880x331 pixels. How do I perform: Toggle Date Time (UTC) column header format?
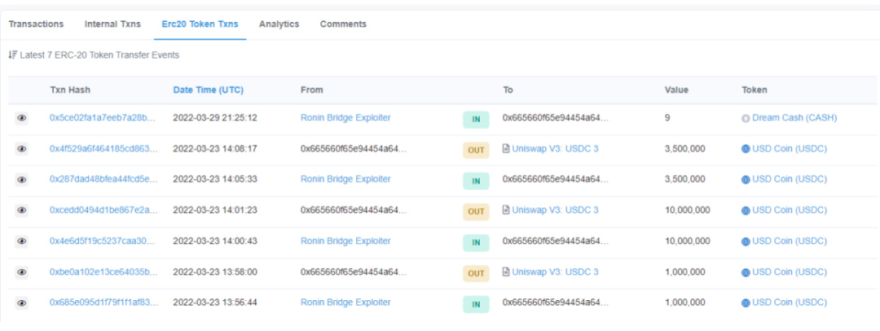[208, 89]
